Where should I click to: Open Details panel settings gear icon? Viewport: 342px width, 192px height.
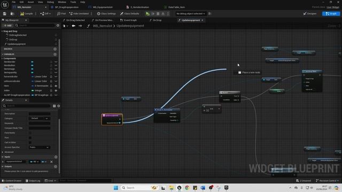coord(58,106)
